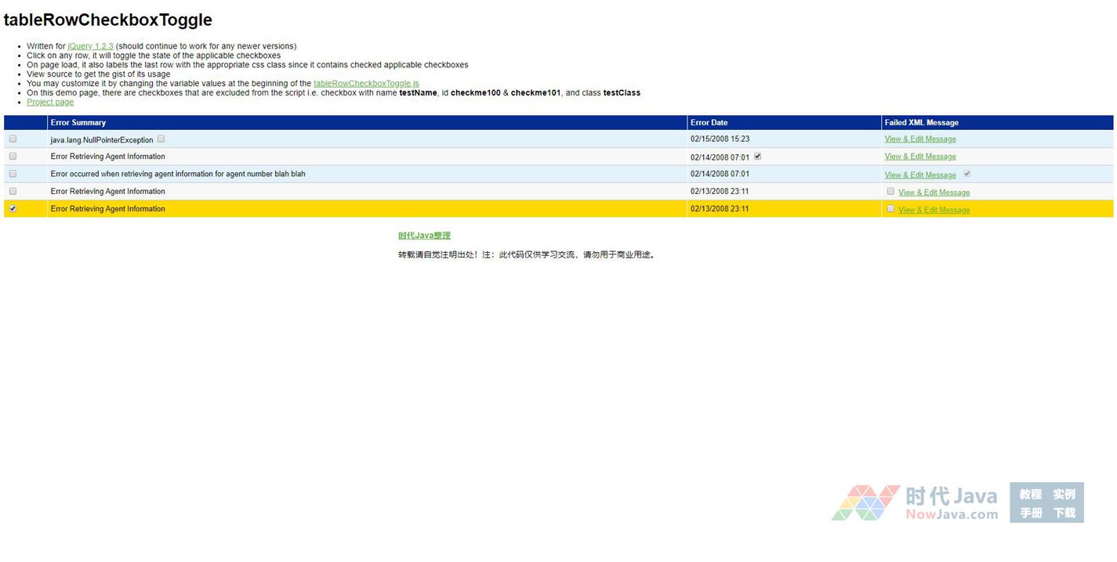
Task: Click the Error Summary column header
Action: pyautogui.click(x=78, y=122)
